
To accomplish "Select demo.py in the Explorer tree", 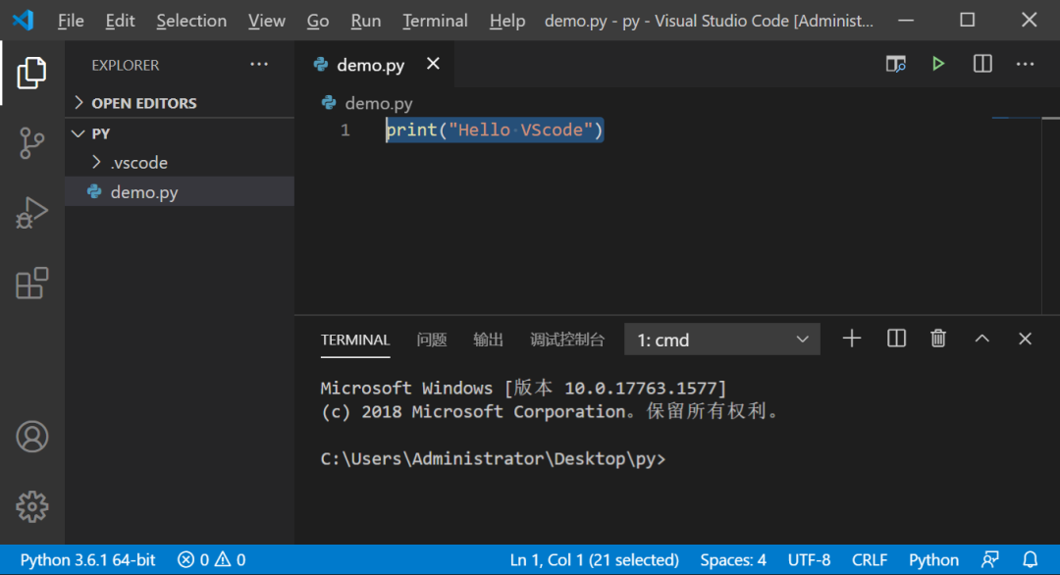I will tap(144, 192).
